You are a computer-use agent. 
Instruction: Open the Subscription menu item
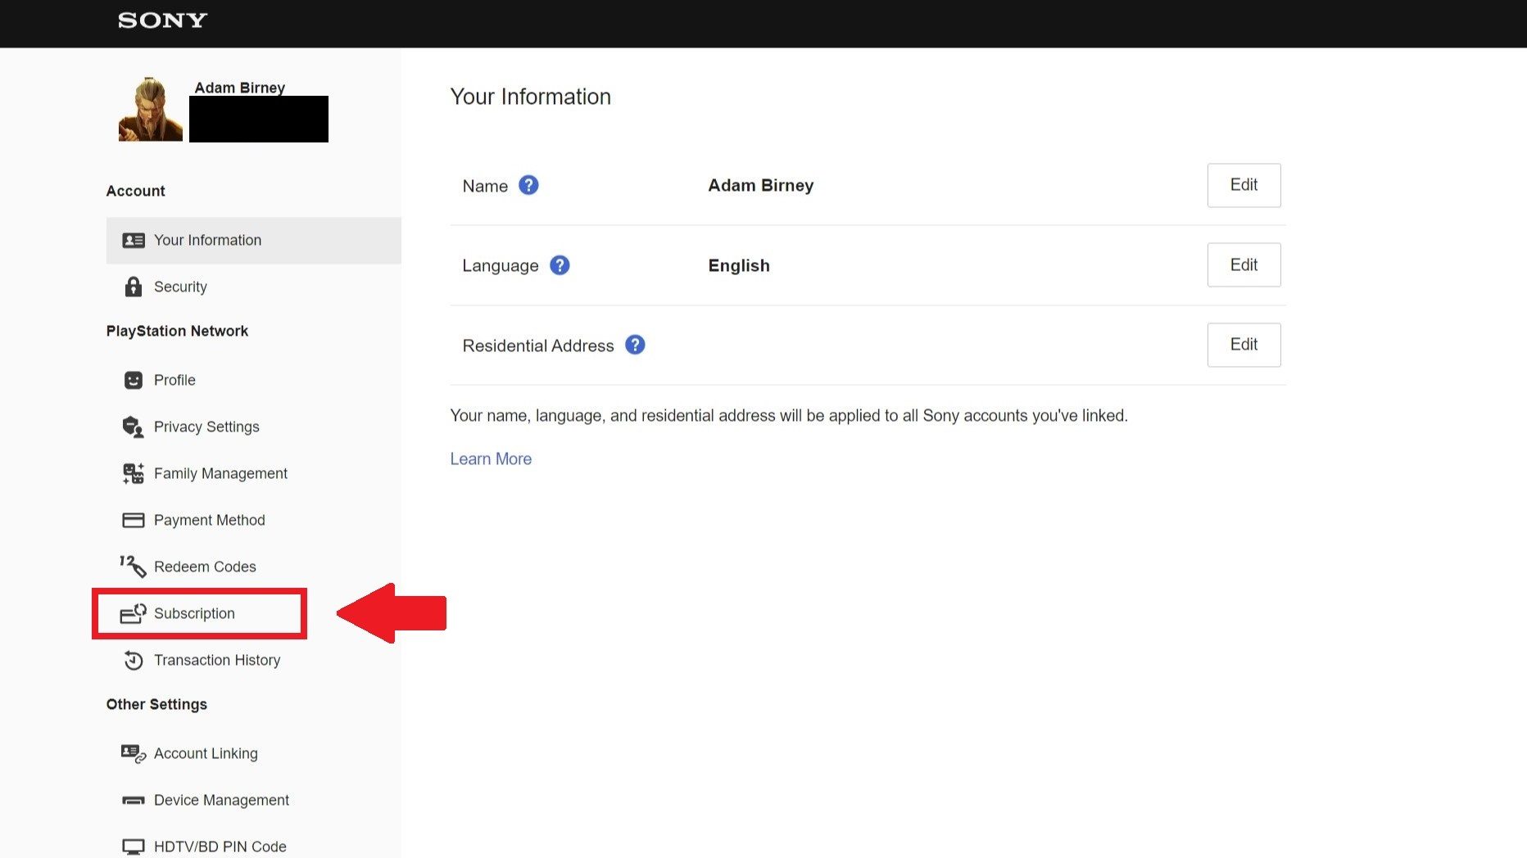194,613
